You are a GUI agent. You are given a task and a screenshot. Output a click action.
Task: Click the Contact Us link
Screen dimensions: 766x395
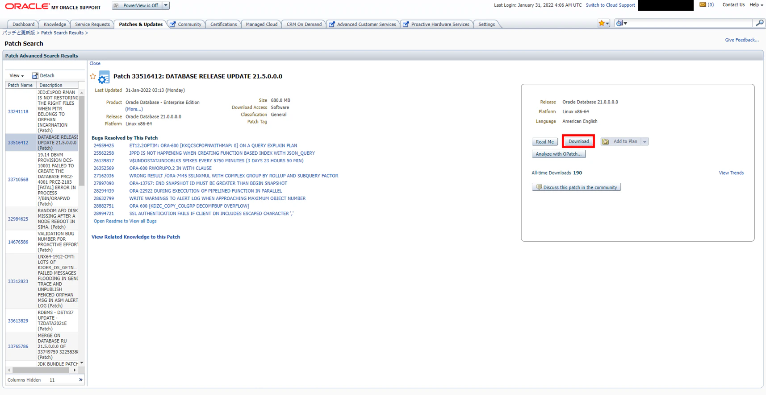click(733, 4)
